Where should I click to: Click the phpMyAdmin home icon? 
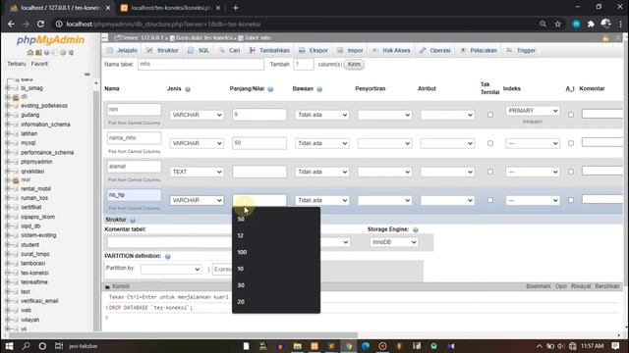30,52
